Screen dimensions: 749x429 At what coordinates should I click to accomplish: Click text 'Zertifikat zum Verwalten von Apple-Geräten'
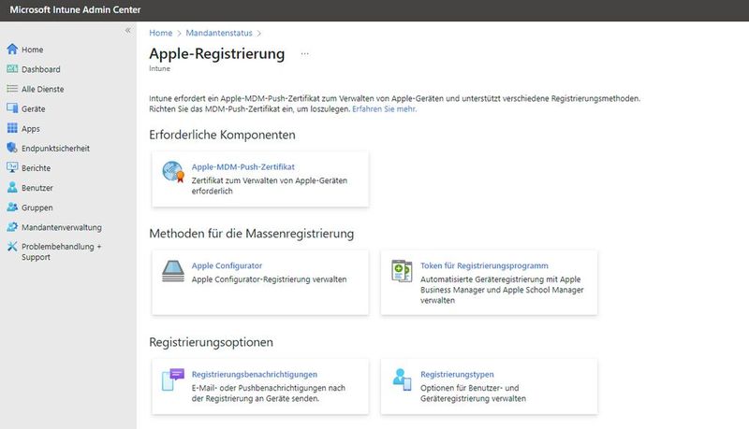(270, 180)
